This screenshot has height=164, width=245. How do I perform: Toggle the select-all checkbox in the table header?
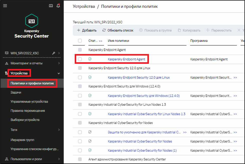[80, 41]
